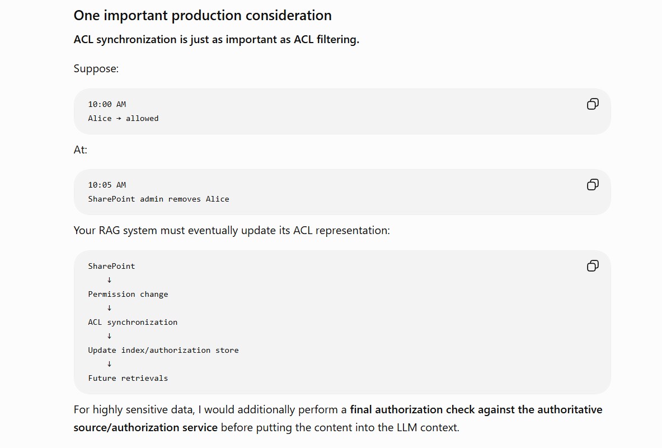
Task: Click 'ACL synchronization' in the flow diagram
Action: click(x=133, y=322)
